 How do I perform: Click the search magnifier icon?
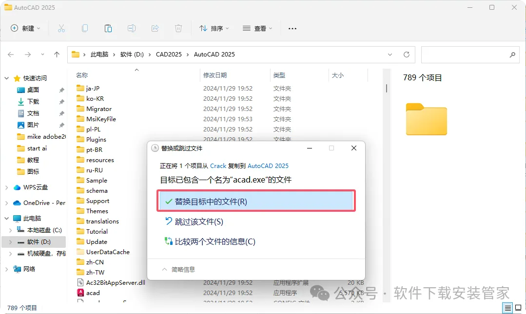pyautogui.click(x=512, y=55)
